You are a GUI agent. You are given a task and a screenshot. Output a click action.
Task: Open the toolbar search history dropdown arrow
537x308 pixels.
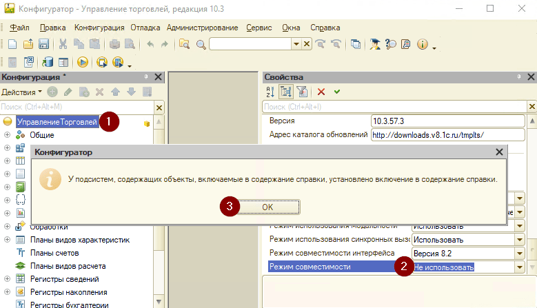296,44
